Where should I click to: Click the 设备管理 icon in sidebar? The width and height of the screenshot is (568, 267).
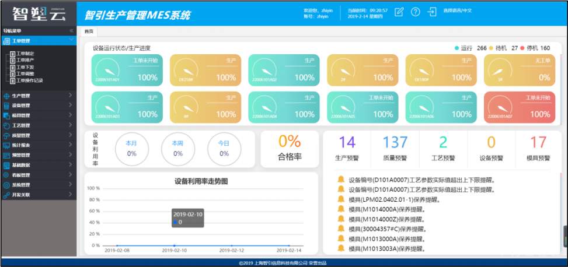[6, 106]
